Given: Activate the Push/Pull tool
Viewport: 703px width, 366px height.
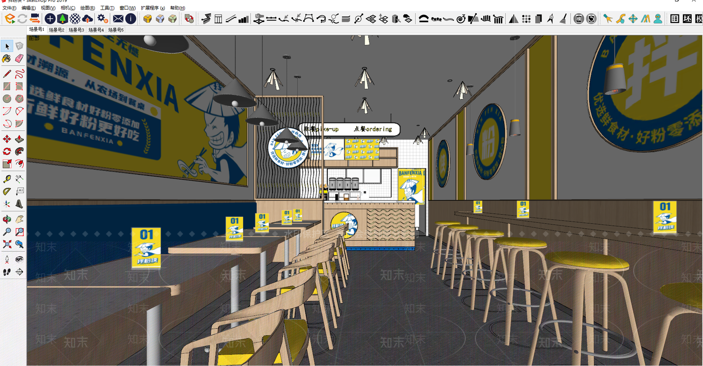Looking at the screenshot, I should (19, 139).
